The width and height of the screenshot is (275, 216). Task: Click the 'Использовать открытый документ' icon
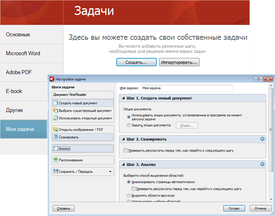(55, 118)
